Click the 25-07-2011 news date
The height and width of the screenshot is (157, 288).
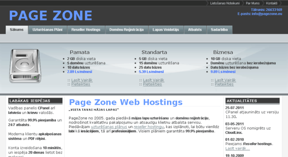[234, 108]
